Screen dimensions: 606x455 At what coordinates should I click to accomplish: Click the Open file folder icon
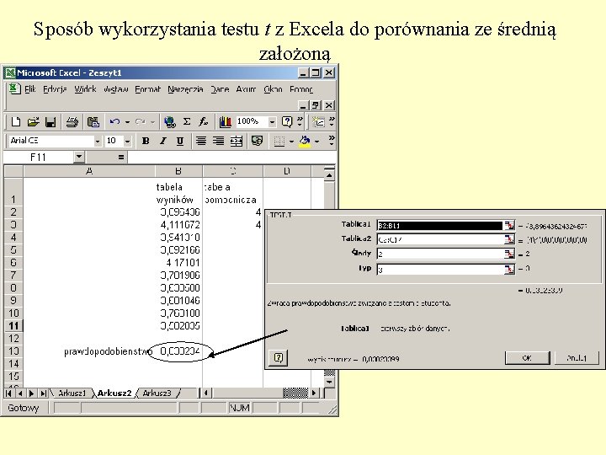click(x=33, y=122)
